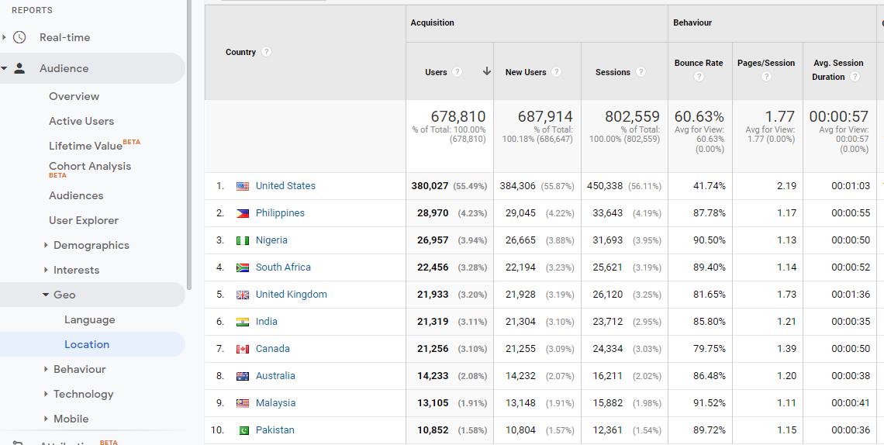Click the Users column sort arrow
The height and width of the screenshot is (445, 884).
click(x=486, y=71)
